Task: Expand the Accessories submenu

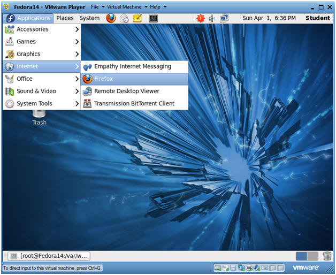Action: click(x=42, y=29)
